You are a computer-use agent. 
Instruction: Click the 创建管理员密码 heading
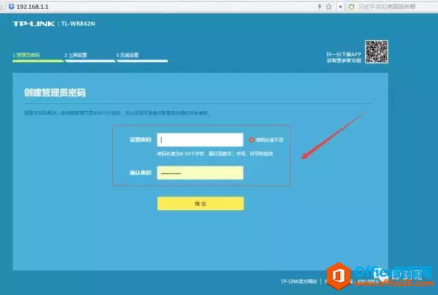coord(60,92)
